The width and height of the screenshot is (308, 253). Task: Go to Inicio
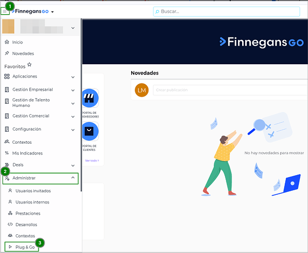point(18,42)
